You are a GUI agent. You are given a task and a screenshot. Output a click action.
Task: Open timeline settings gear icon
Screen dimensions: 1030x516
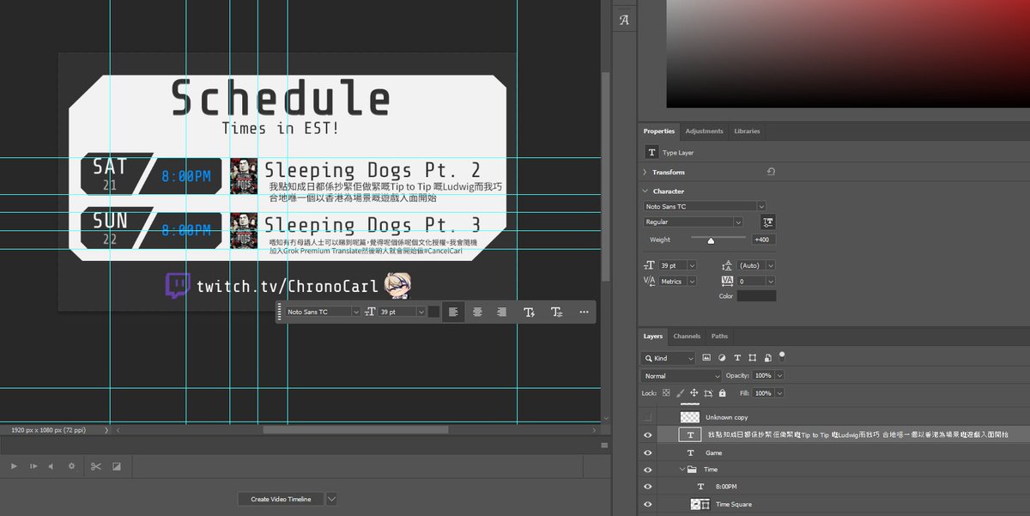tap(71, 466)
